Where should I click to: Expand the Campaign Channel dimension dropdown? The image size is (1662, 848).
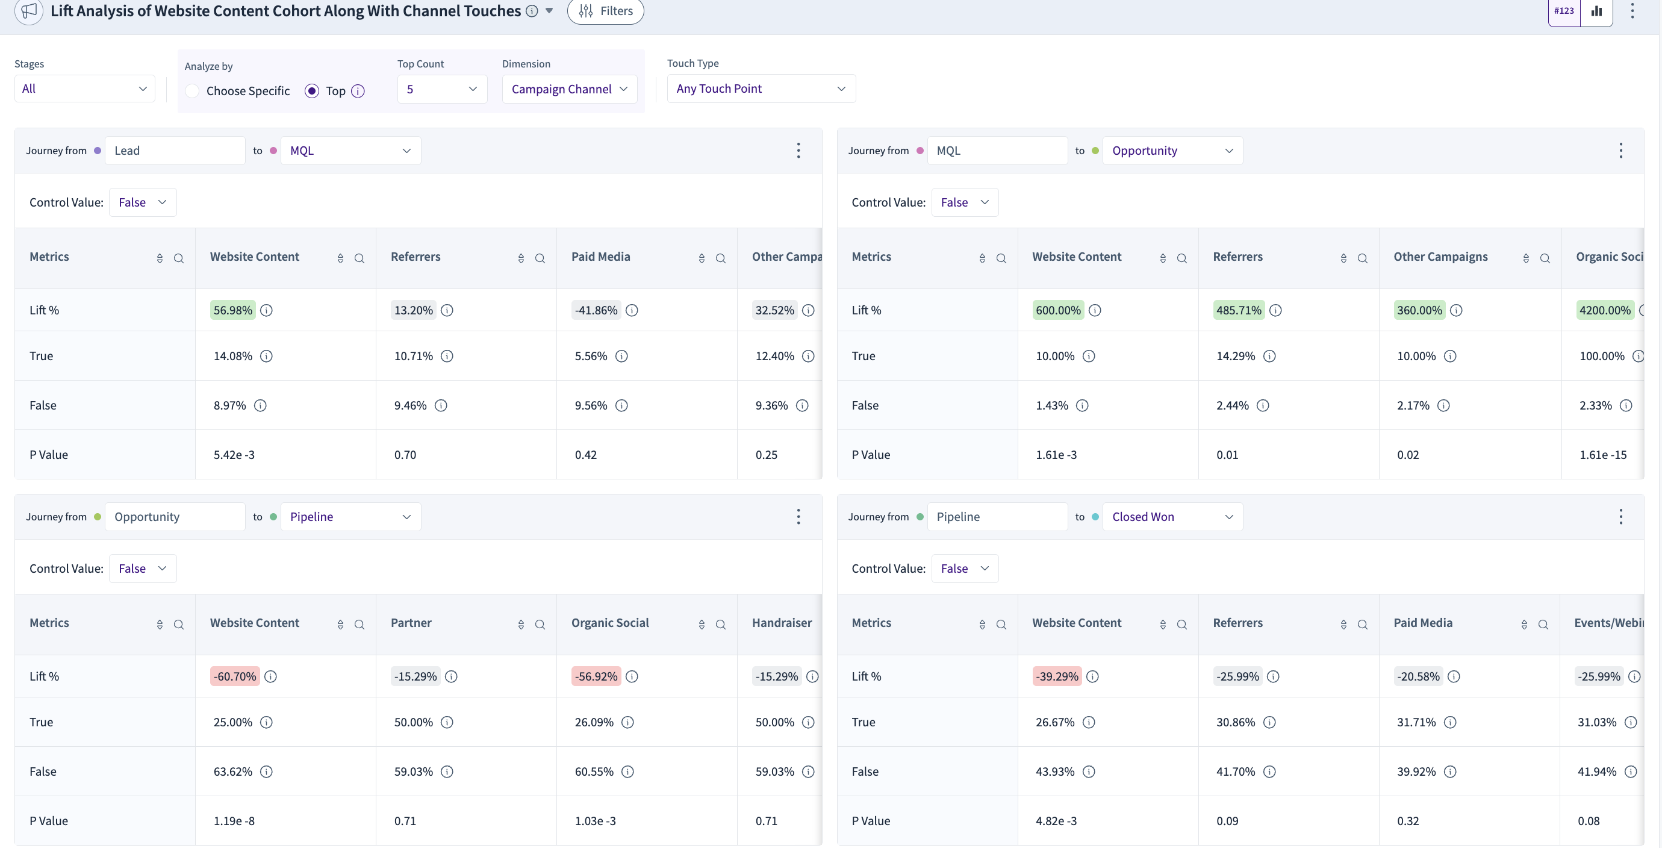coord(569,89)
